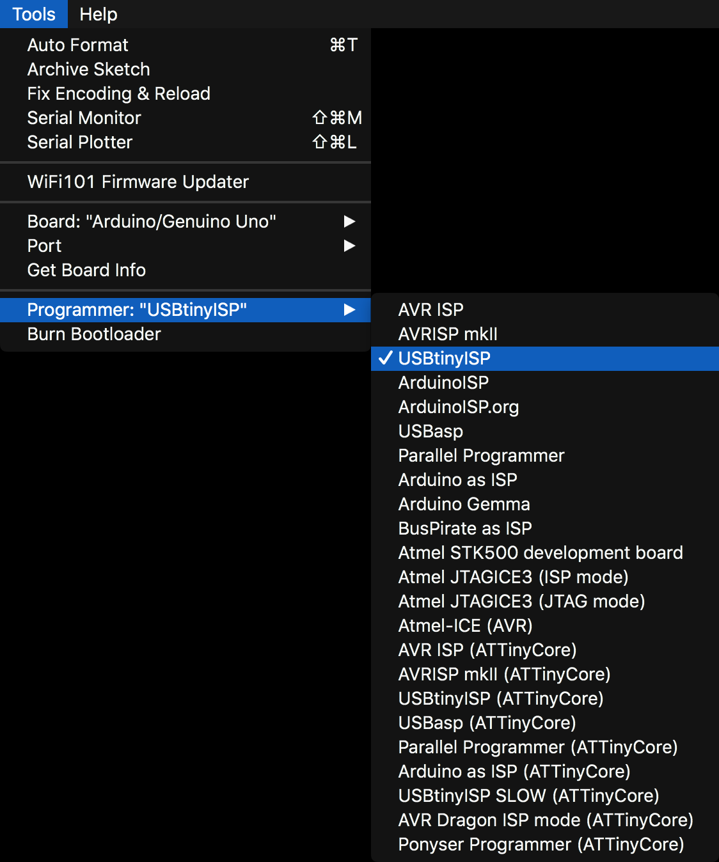
Task: Run Auto Format on the sketch
Action: 78,45
